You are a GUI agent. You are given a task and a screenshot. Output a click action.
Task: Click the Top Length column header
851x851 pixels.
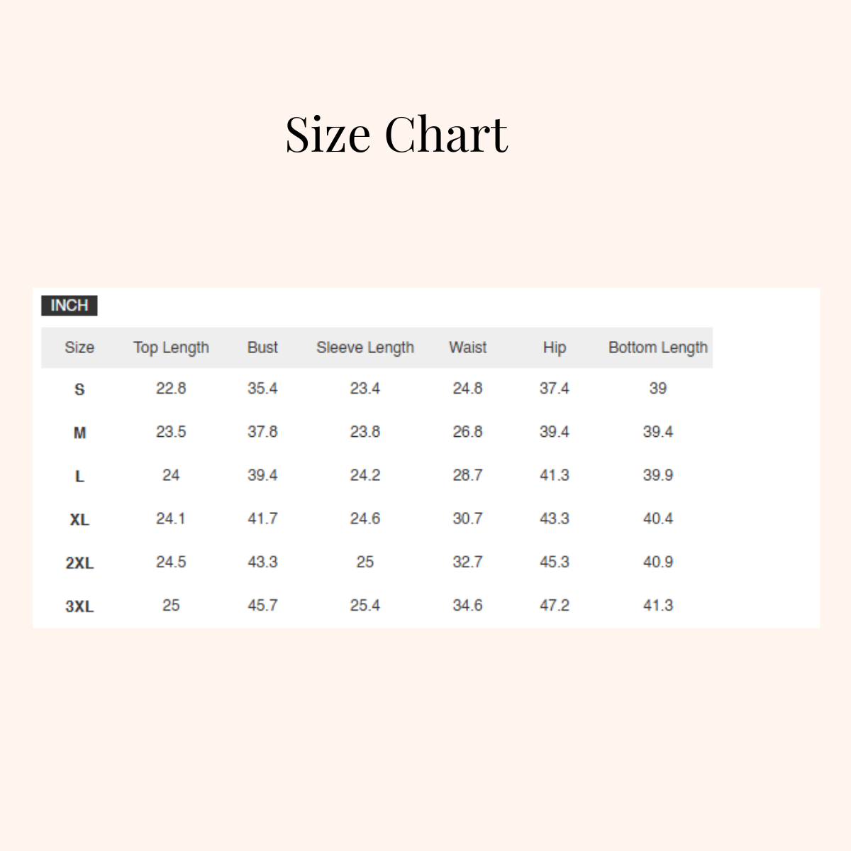(171, 347)
